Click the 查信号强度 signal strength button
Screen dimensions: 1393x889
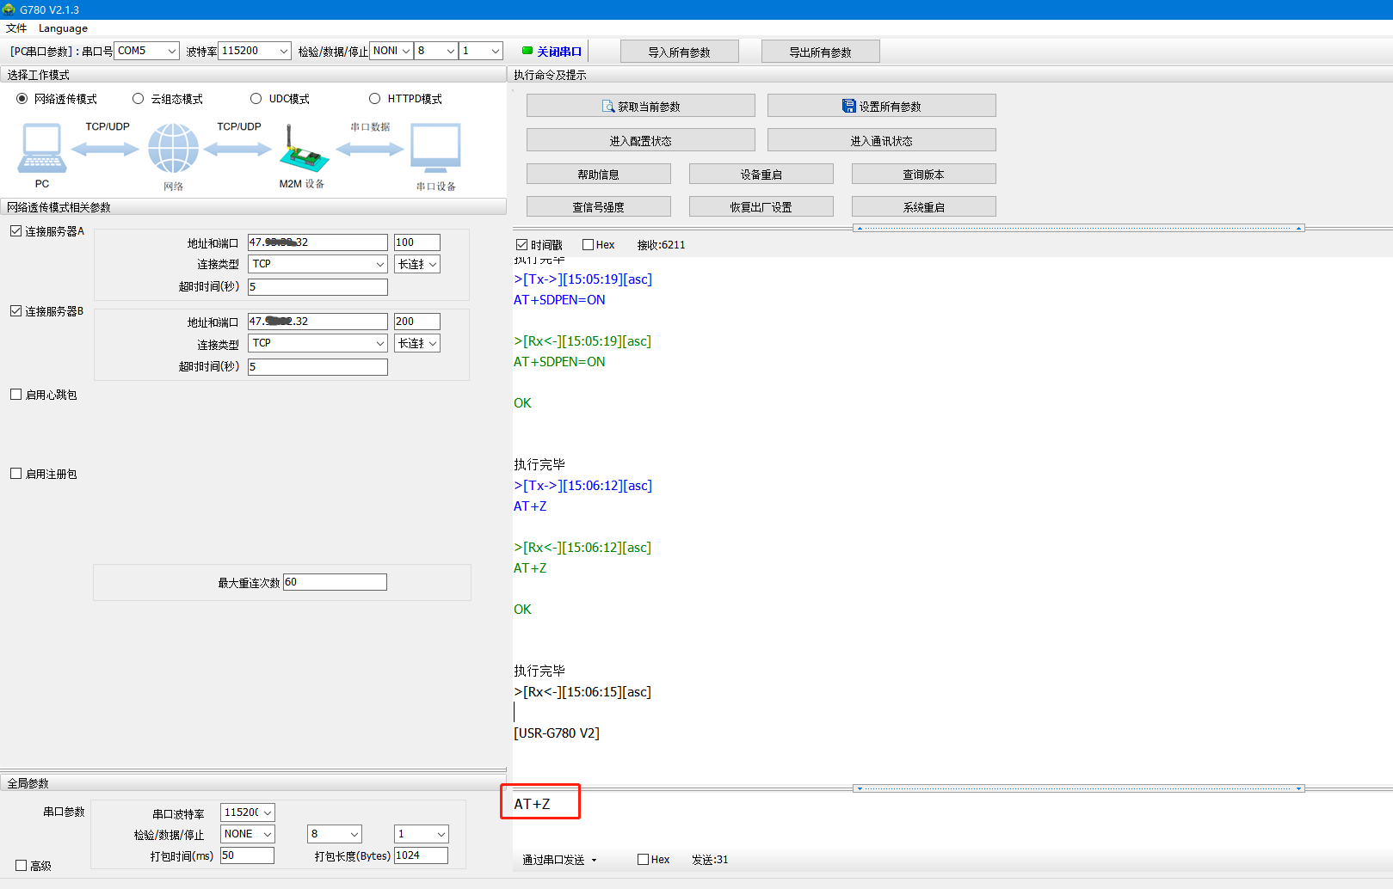[598, 207]
